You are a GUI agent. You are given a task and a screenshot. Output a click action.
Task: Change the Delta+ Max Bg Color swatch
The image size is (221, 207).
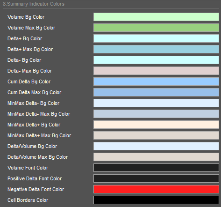tap(156, 49)
